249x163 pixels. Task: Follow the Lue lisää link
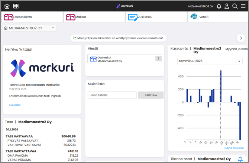click(x=15, y=105)
